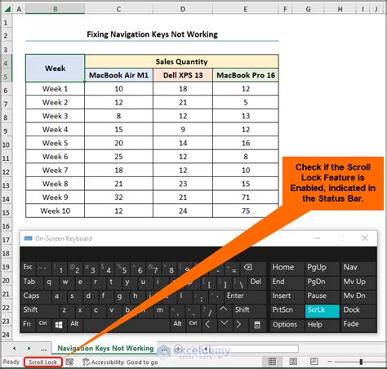The height and width of the screenshot is (369, 387).
Task: Click the backspace key icon
Action: click(x=247, y=268)
